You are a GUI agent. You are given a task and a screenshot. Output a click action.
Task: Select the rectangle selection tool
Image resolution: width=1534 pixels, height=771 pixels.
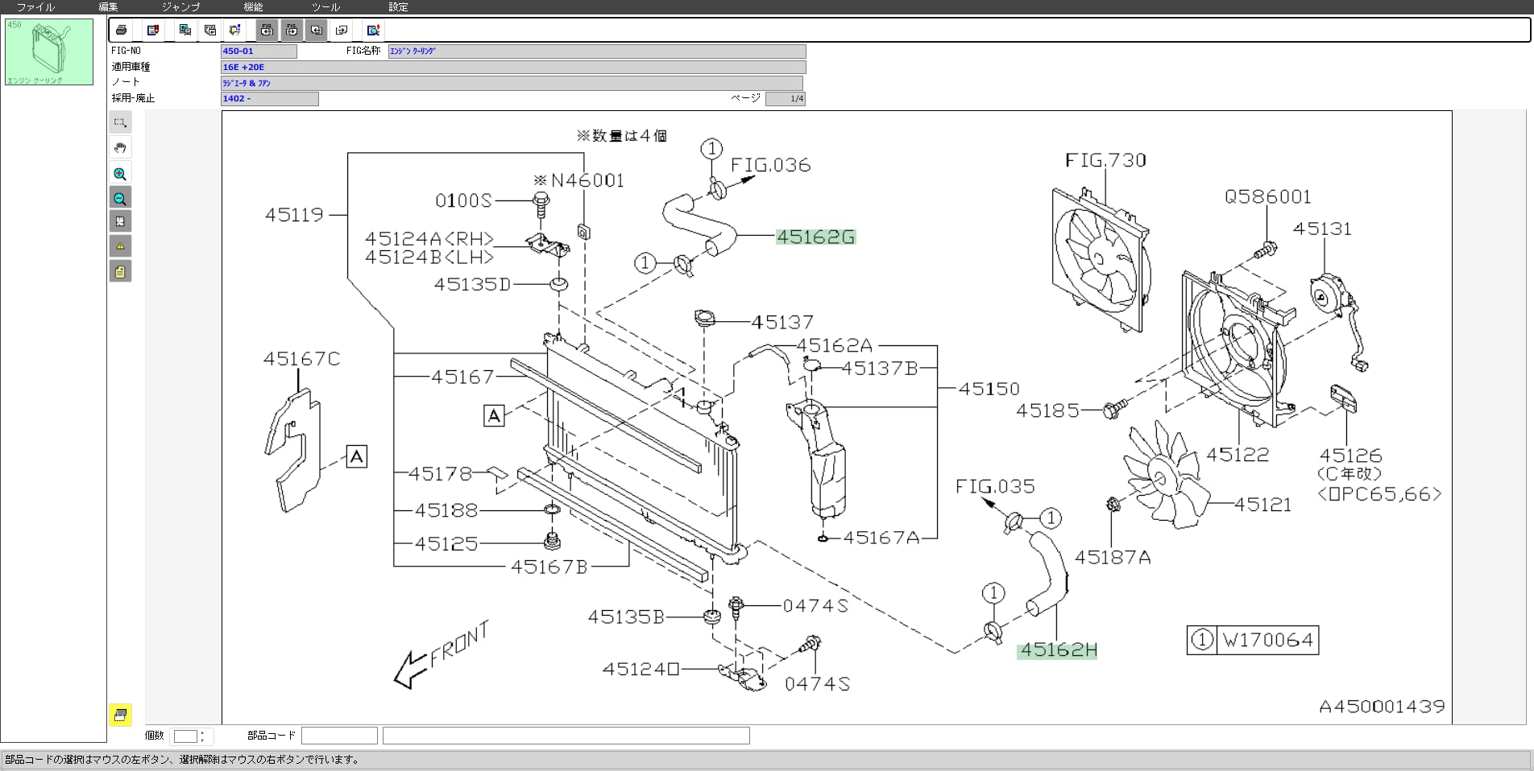(x=120, y=122)
